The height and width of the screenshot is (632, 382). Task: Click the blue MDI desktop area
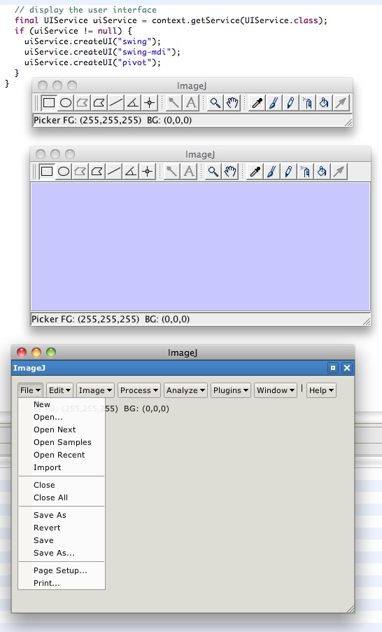[200, 247]
